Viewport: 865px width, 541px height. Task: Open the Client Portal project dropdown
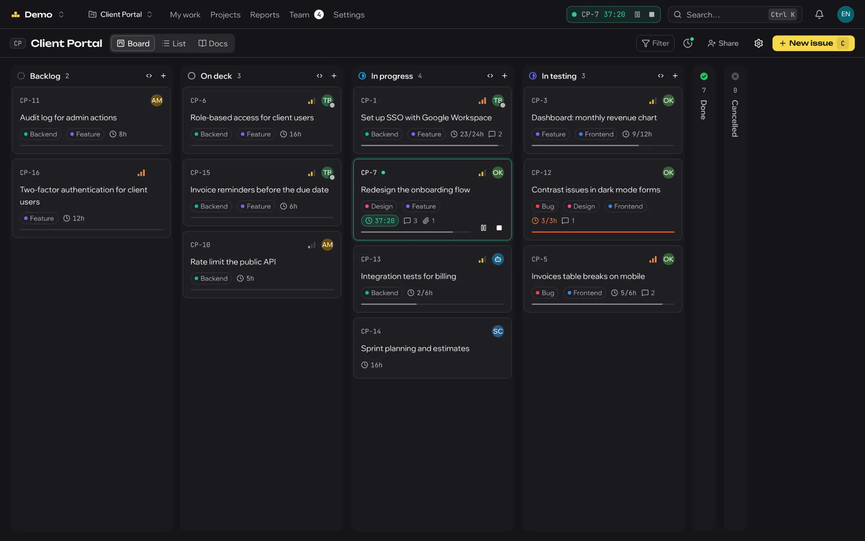coord(120,14)
